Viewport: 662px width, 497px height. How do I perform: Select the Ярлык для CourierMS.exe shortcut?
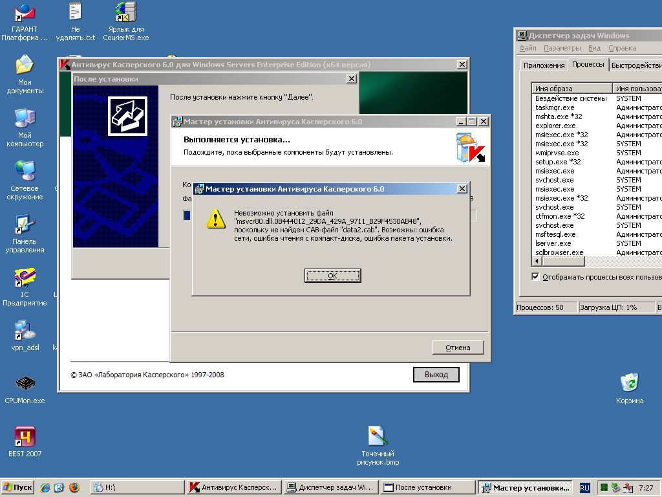(126, 21)
